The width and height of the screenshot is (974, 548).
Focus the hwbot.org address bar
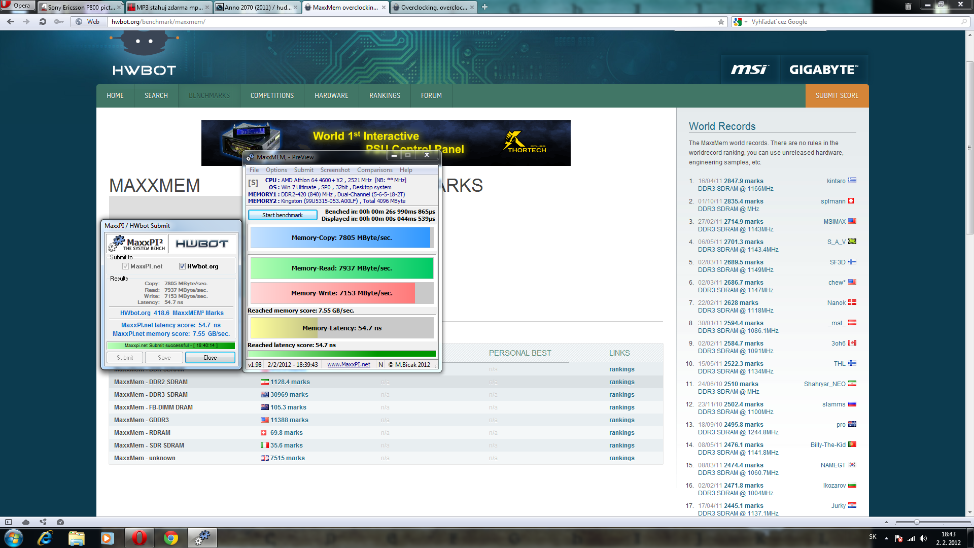pyautogui.click(x=411, y=22)
